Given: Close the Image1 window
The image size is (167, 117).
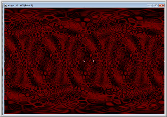Looking at the screenshot, I should pyautogui.click(x=162, y=5).
